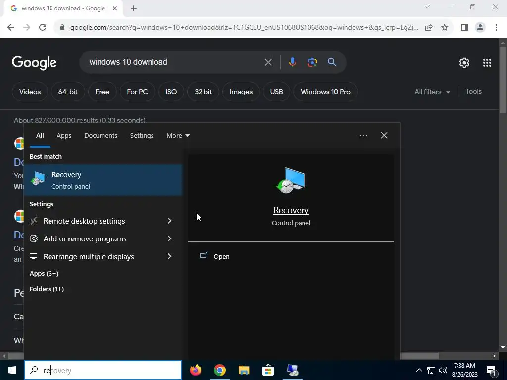Viewport: 507px width, 380px height.
Task: Filter results by 32 bit chip
Action: (x=203, y=92)
